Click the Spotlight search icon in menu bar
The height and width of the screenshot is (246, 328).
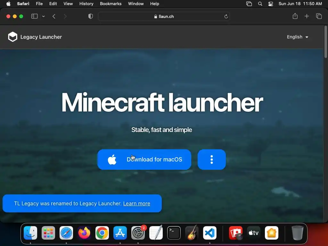click(x=260, y=4)
